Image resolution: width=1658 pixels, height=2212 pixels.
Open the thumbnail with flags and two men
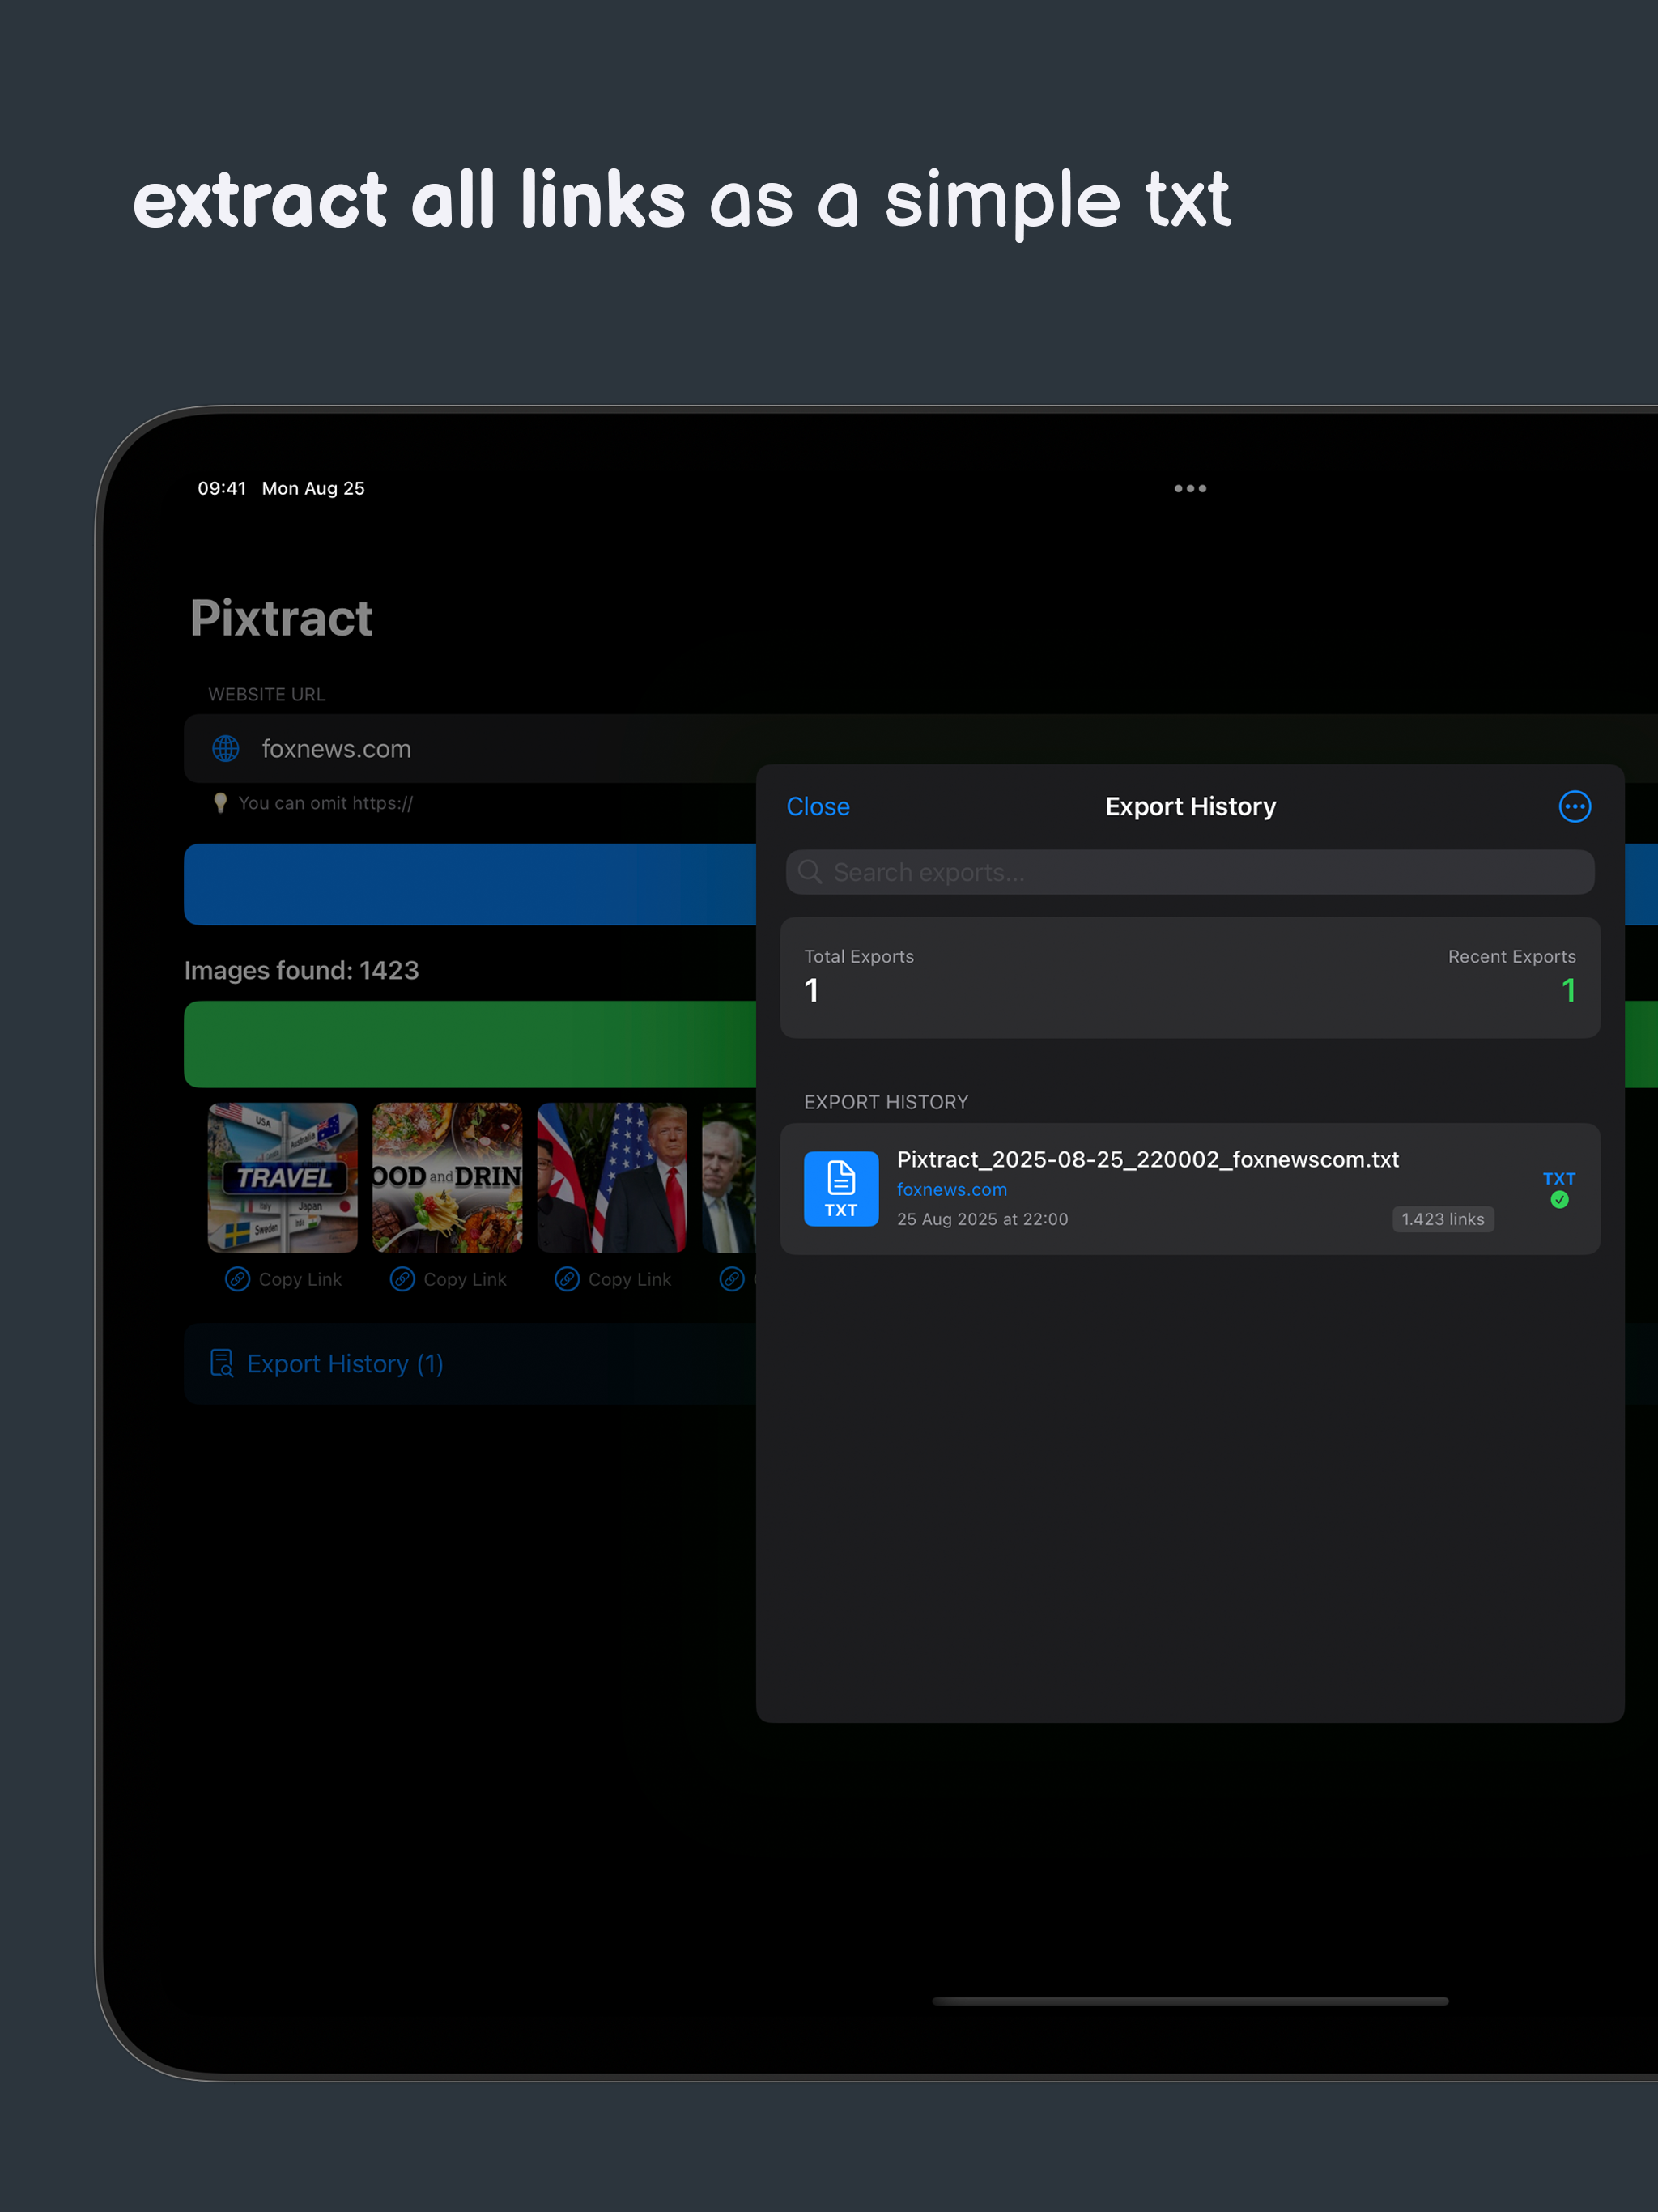[x=612, y=1177]
